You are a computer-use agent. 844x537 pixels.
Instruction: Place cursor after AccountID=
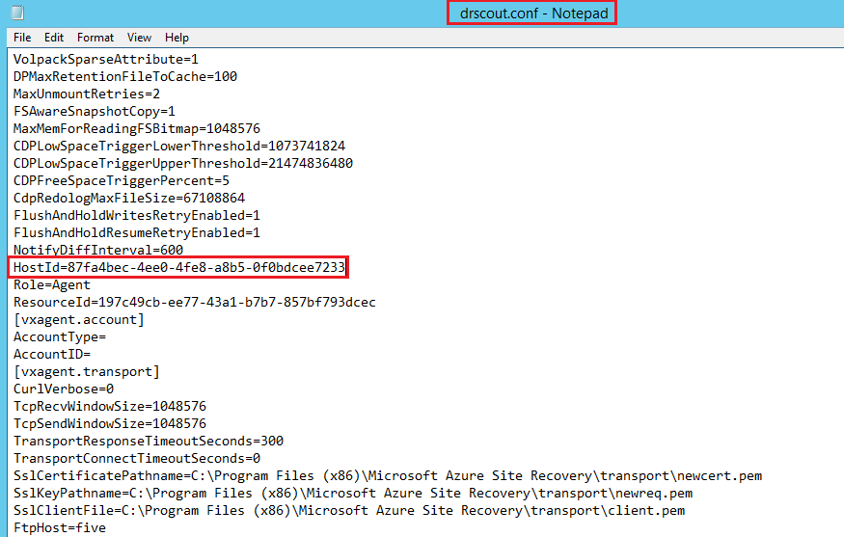[92, 354]
